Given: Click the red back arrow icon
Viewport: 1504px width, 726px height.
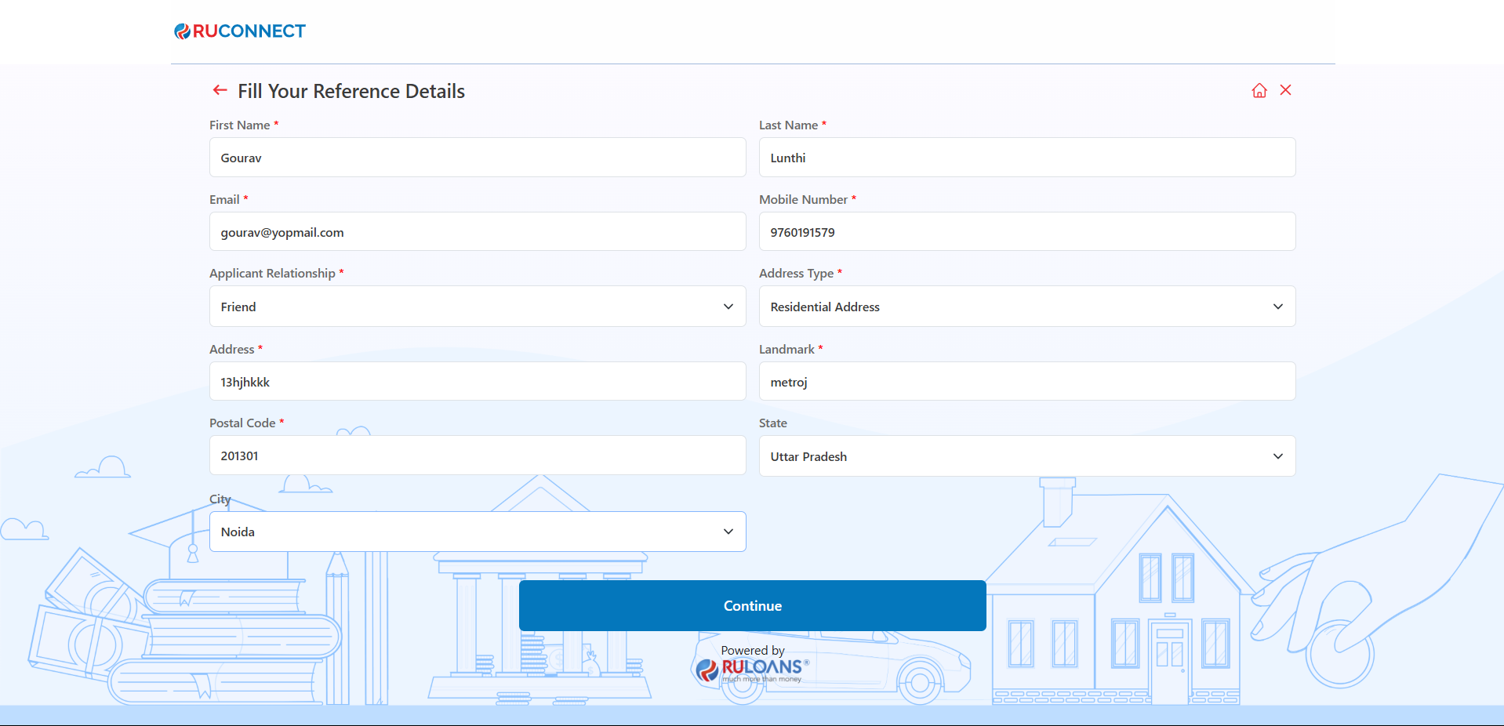Looking at the screenshot, I should (x=220, y=91).
